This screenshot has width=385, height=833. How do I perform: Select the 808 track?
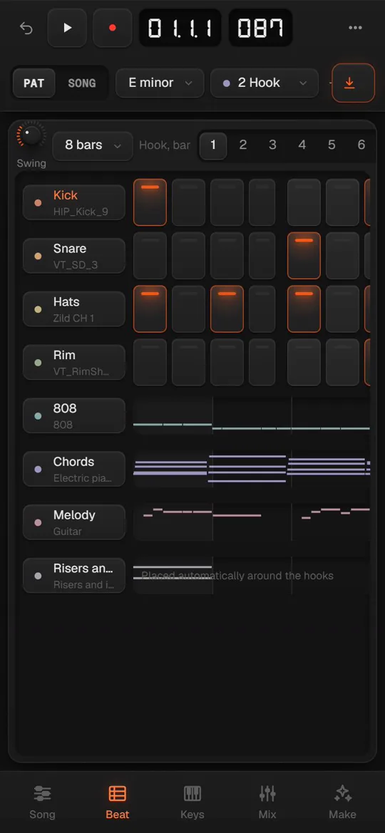tap(74, 415)
